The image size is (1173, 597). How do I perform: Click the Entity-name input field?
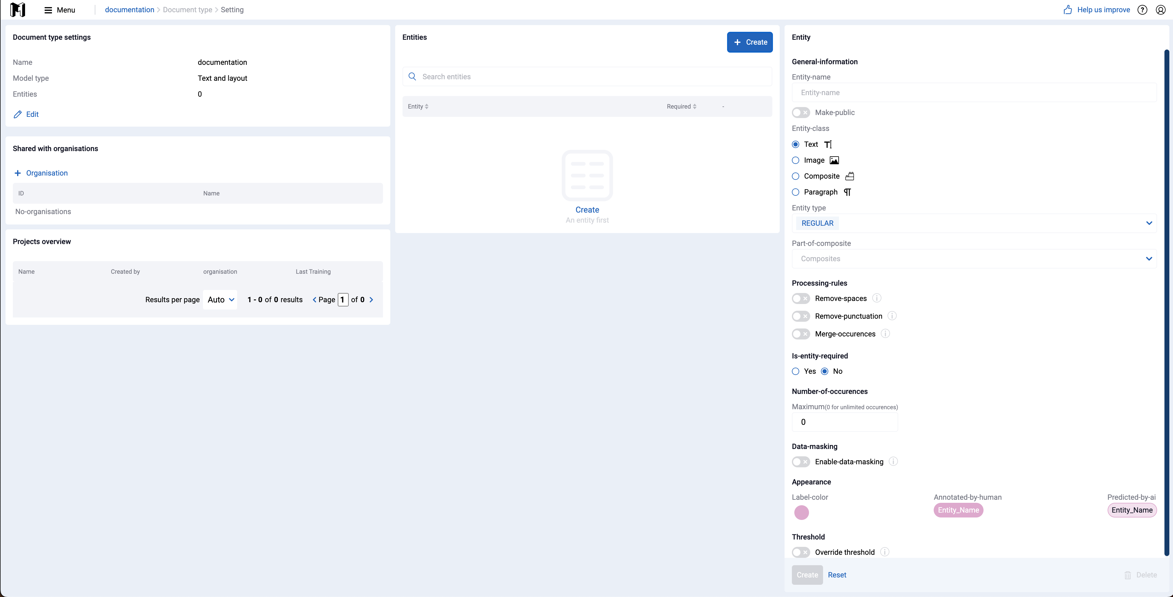[x=974, y=92]
